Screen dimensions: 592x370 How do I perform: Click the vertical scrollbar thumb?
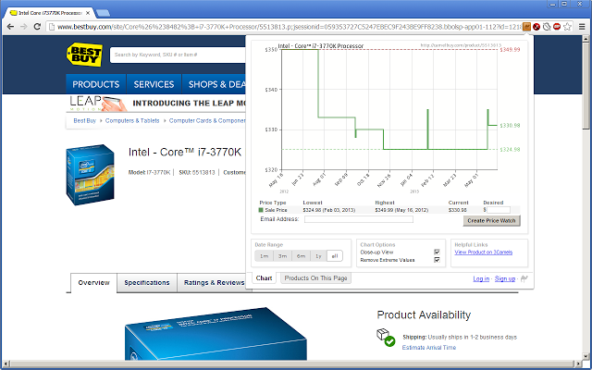pyautogui.click(x=586, y=86)
